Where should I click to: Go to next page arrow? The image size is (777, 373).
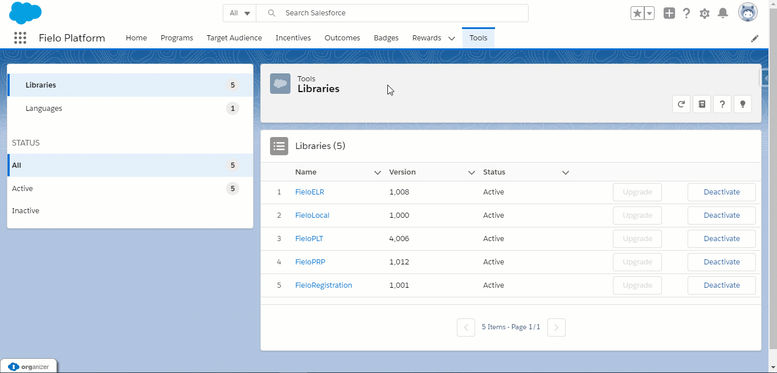tap(557, 328)
